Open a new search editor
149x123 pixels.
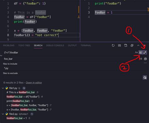126,45
